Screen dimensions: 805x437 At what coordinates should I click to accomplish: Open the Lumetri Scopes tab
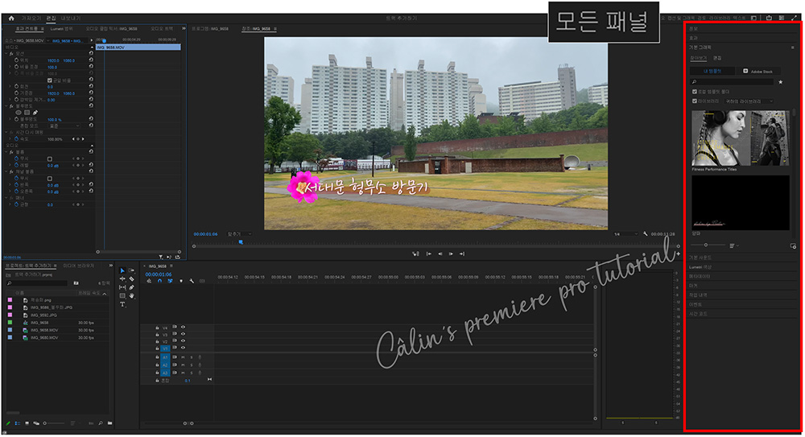tap(62, 29)
